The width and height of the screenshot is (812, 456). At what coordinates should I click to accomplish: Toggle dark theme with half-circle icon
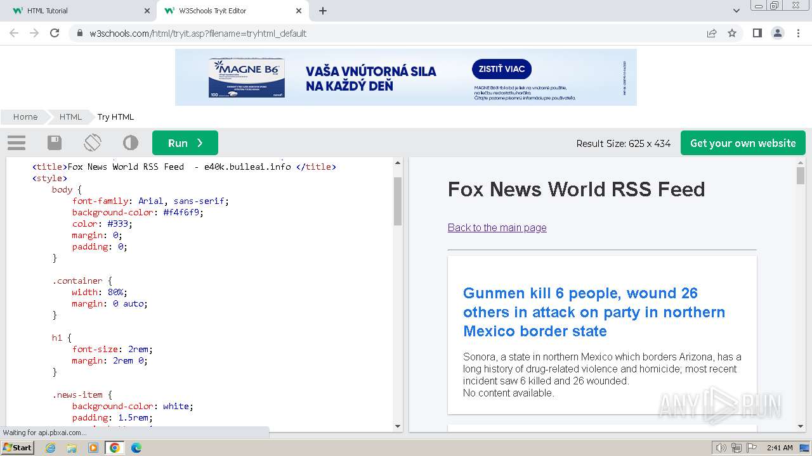pyautogui.click(x=131, y=143)
